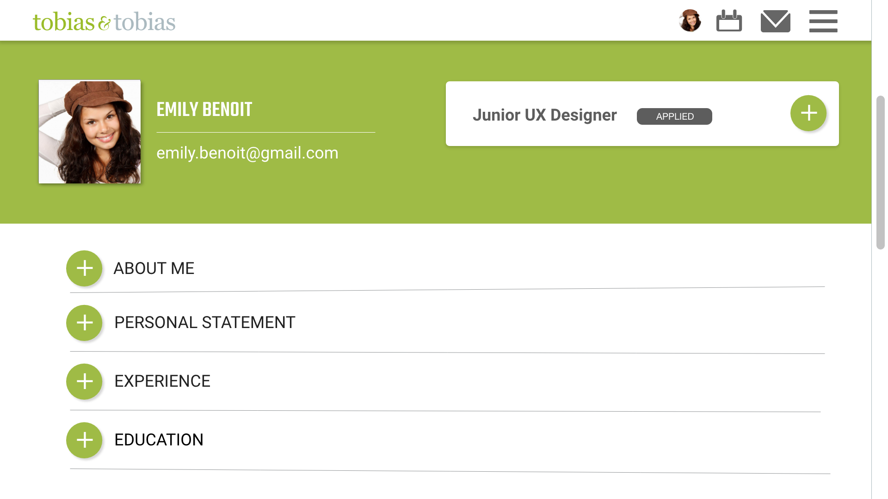Open the mail envelope icon

(x=775, y=21)
